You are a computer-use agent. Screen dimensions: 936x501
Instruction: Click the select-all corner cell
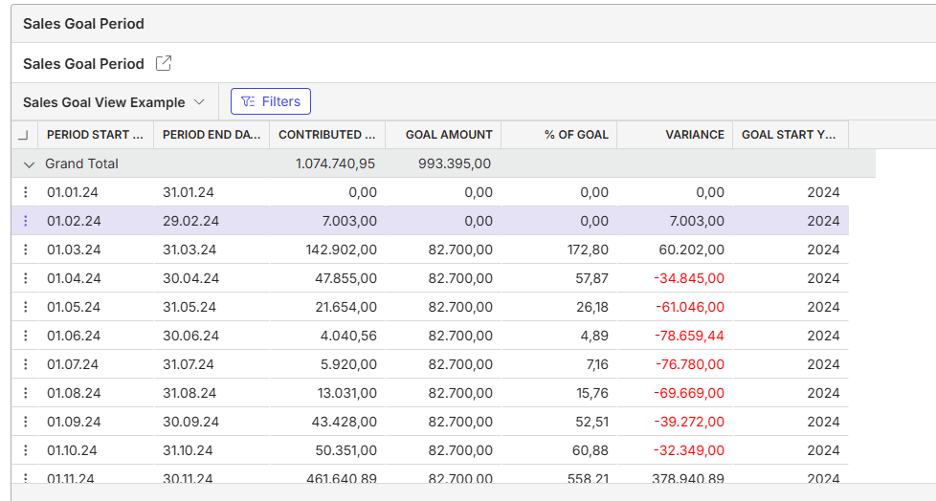tap(24, 135)
